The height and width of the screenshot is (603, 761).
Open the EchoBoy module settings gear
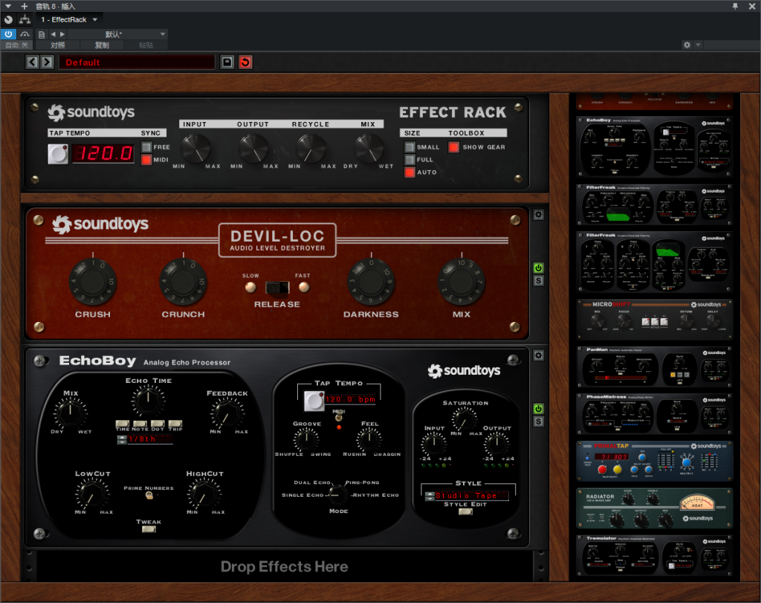[x=538, y=355]
